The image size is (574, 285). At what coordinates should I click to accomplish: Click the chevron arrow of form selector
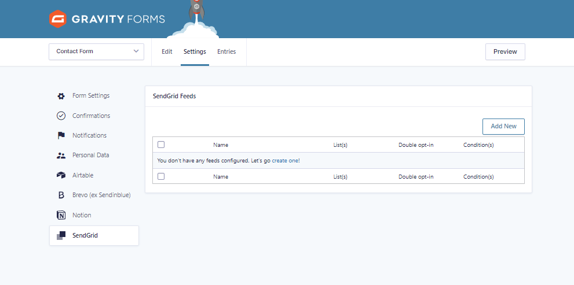coord(136,51)
